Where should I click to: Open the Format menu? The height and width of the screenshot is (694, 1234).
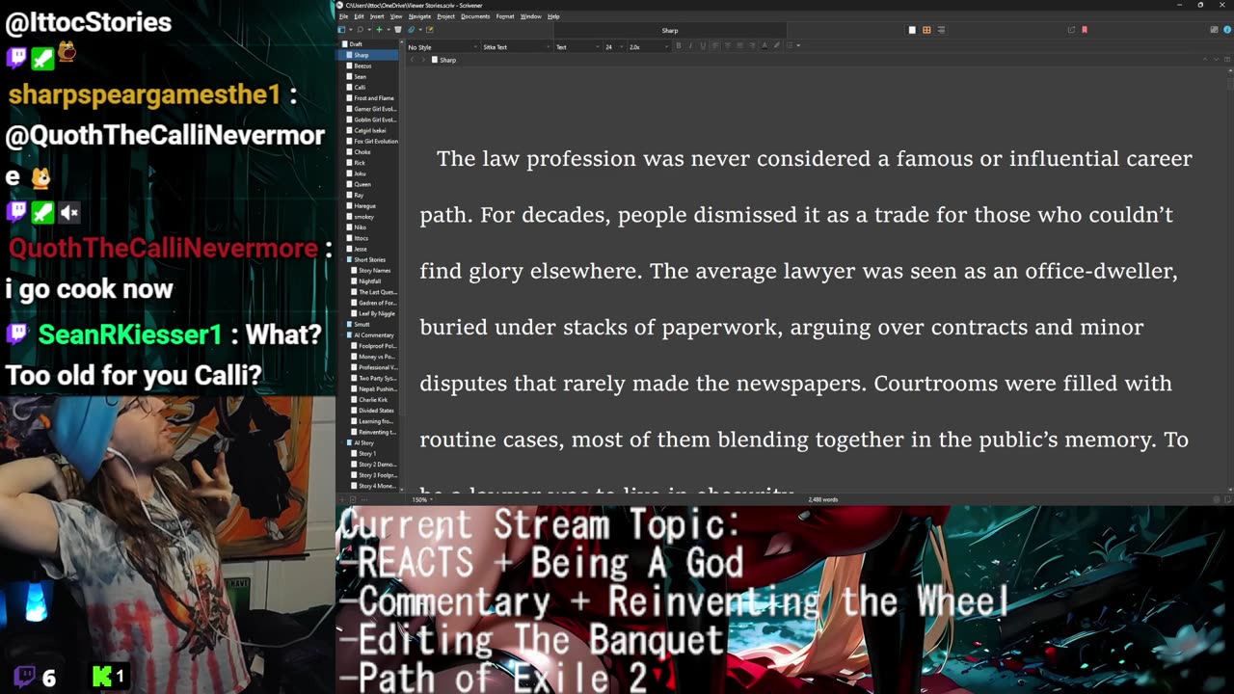[505, 16]
